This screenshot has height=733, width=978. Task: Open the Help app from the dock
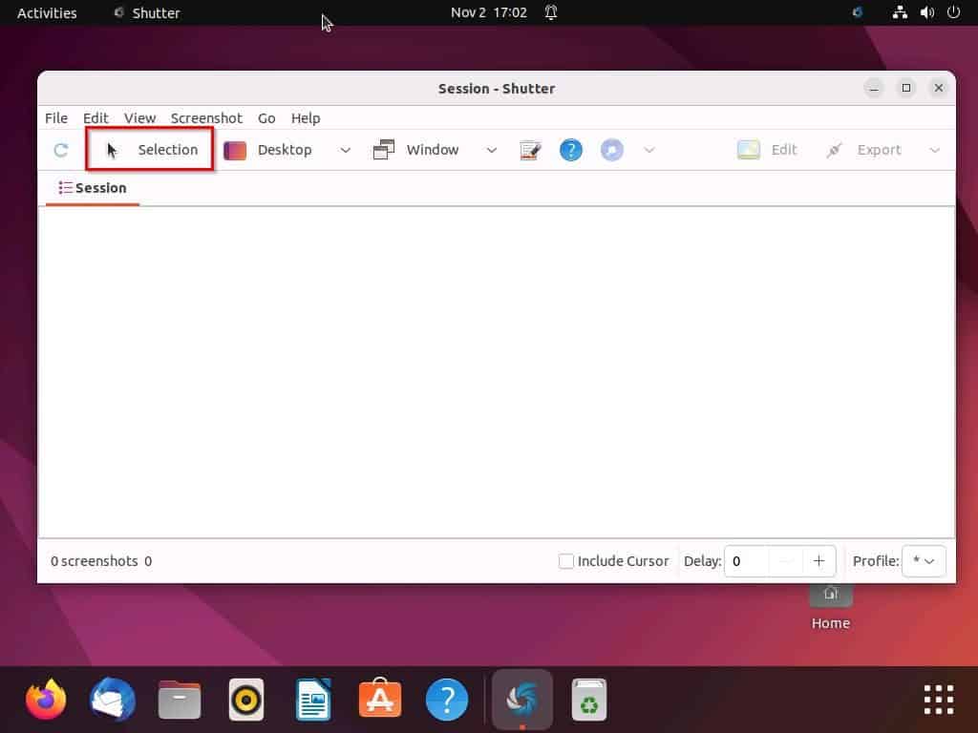(447, 700)
